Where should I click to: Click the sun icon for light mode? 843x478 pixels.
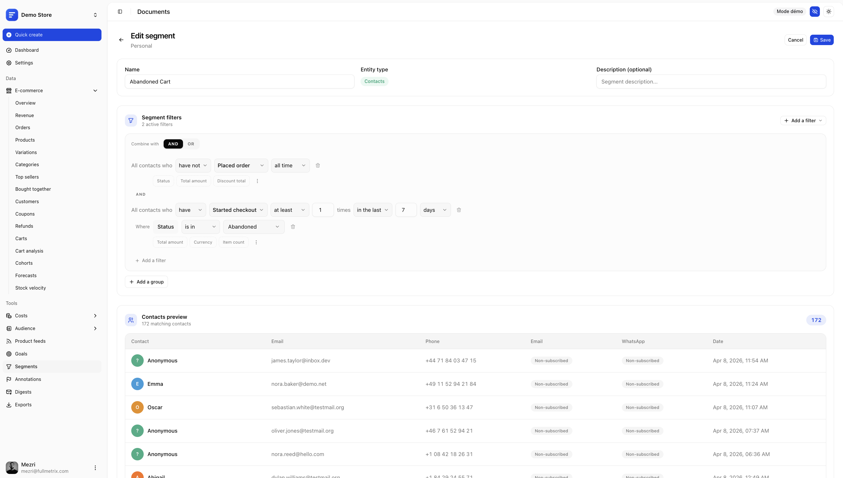click(829, 11)
